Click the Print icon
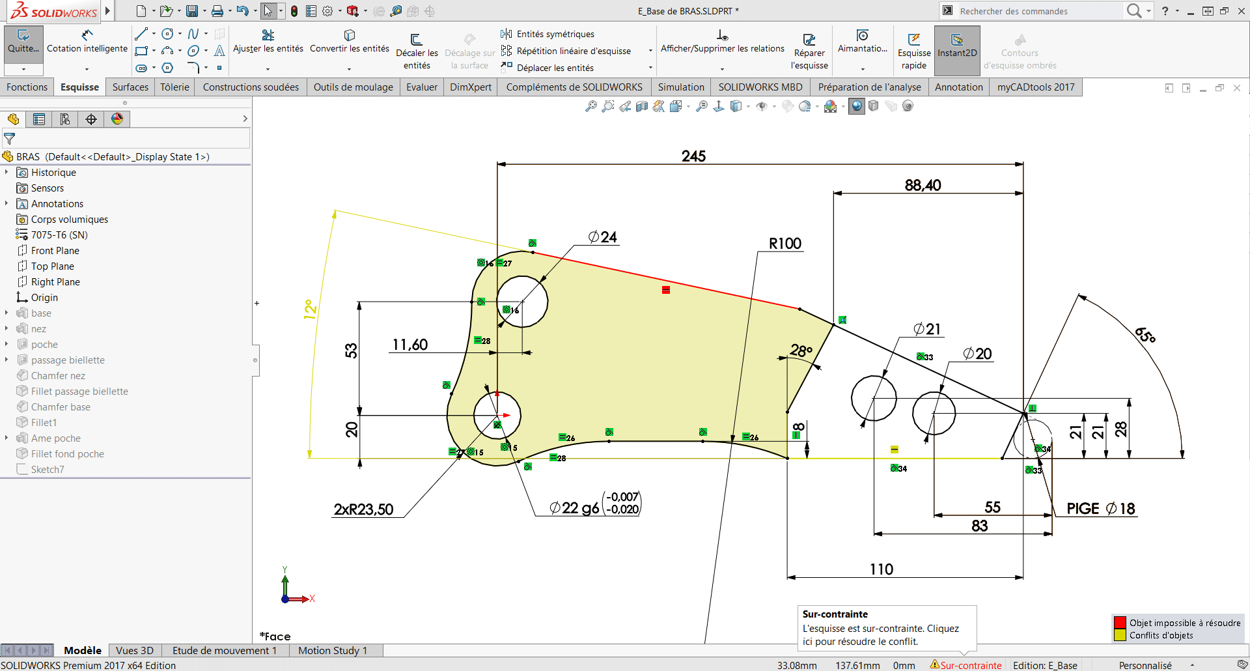The image size is (1250, 671). coord(217,11)
